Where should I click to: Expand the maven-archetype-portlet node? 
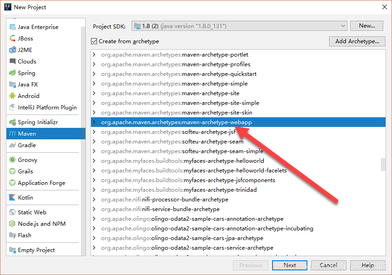point(94,55)
